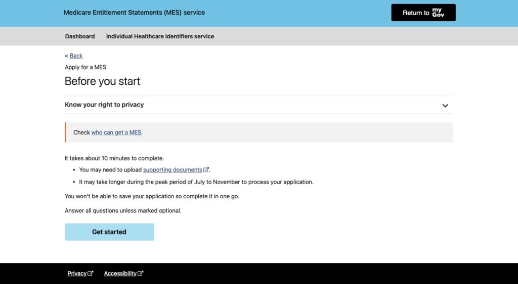Open the Accessibility footer link

(120, 273)
